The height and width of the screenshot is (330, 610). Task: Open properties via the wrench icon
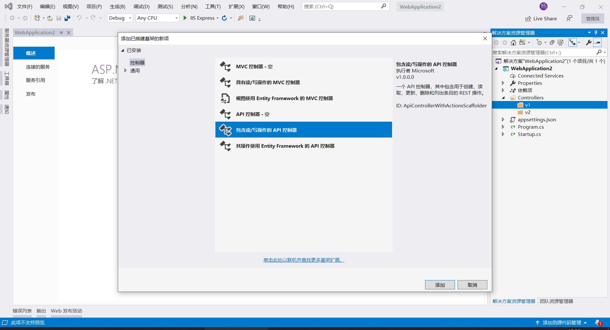point(588,43)
